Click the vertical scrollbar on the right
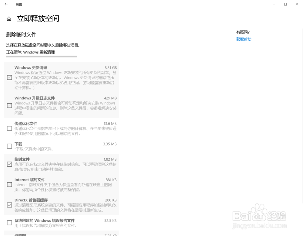 (302, 116)
